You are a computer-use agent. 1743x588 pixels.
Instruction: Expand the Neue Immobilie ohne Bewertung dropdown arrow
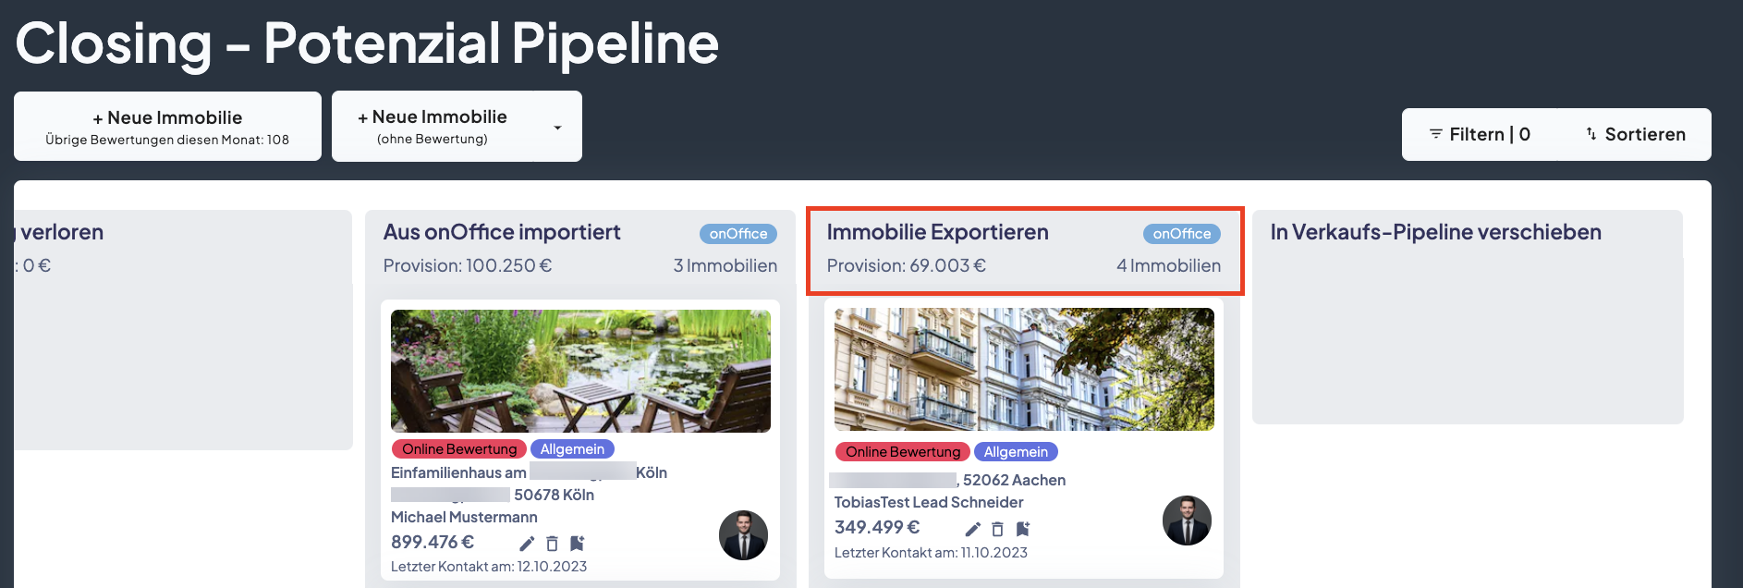(x=558, y=127)
